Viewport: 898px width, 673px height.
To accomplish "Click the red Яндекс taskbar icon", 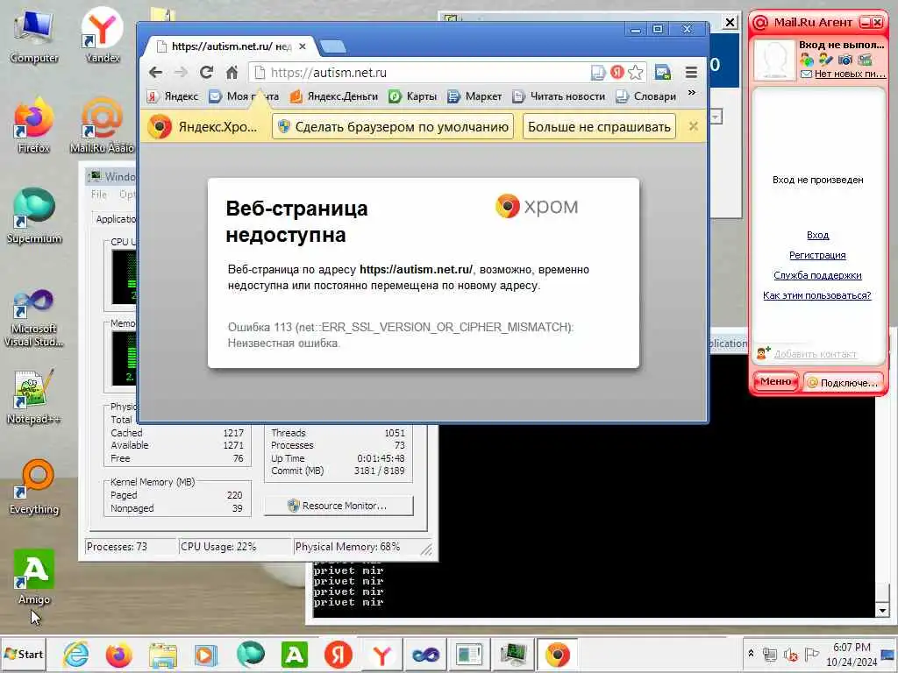I will 338,655.
